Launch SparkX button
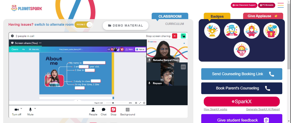 tap(242, 101)
